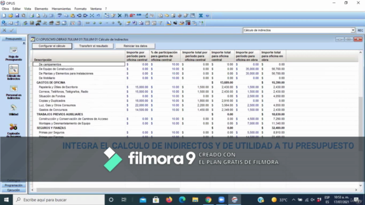The height and width of the screenshot is (205, 365).
Task: Click the New document toolbar icon
Action: 4,15
